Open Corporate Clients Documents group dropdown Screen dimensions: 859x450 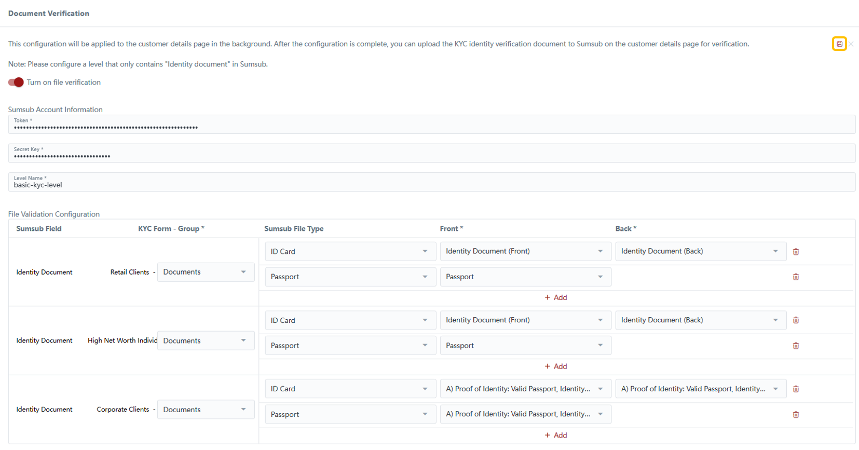(206, 410)
